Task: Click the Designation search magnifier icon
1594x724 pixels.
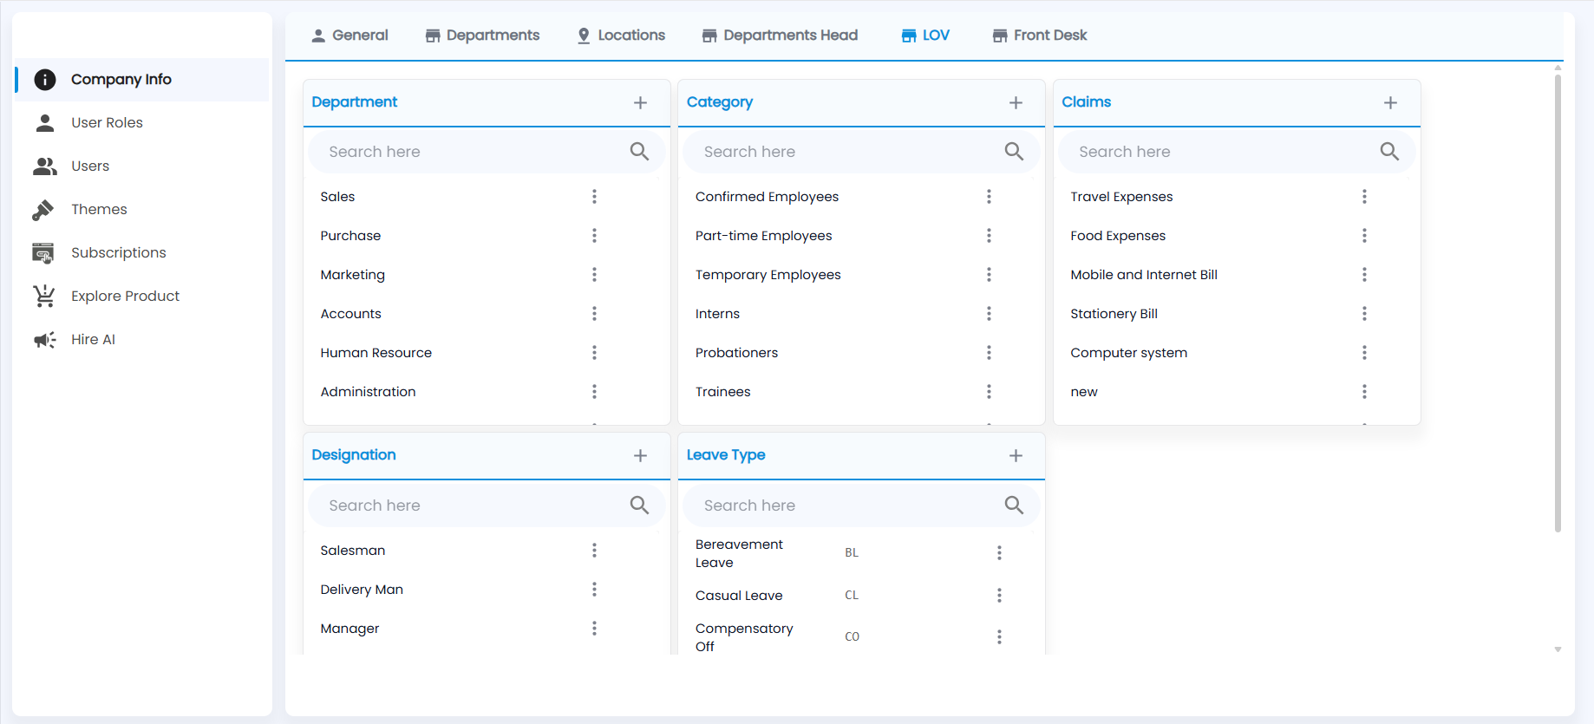Action: tap(639, 505)
